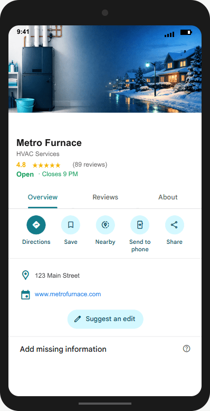Tap the battery icon in status bar
This screenshot has height=411, width=210.
[186, 32]
